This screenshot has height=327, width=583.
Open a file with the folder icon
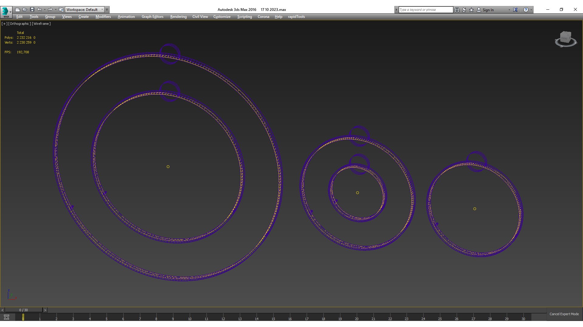pos(25,10)
